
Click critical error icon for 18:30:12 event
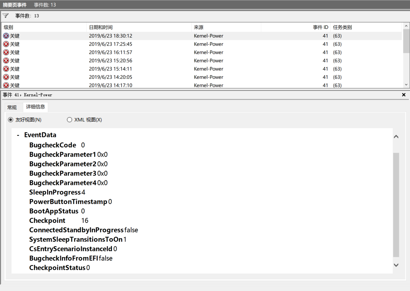pyautogui.click(x=6, y=36)
